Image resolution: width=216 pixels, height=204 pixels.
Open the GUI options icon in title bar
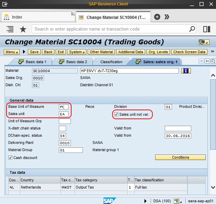click(204, 42)
